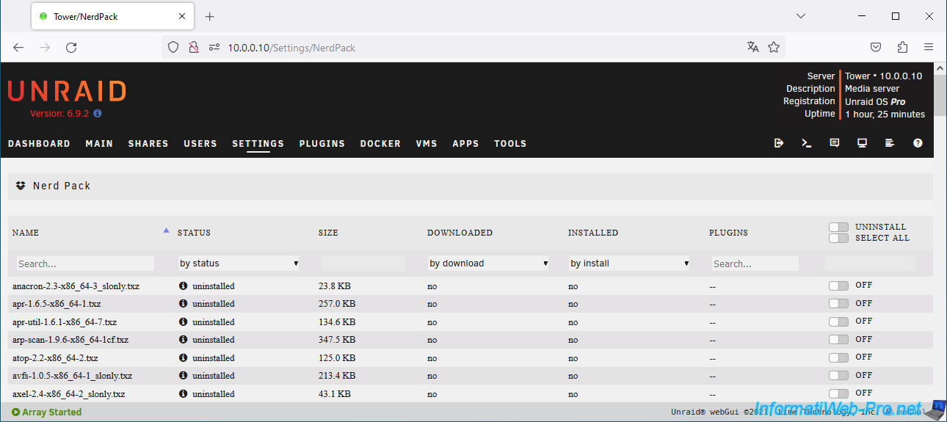
Task: Bookmark this page with star icon
Action: 774,47
